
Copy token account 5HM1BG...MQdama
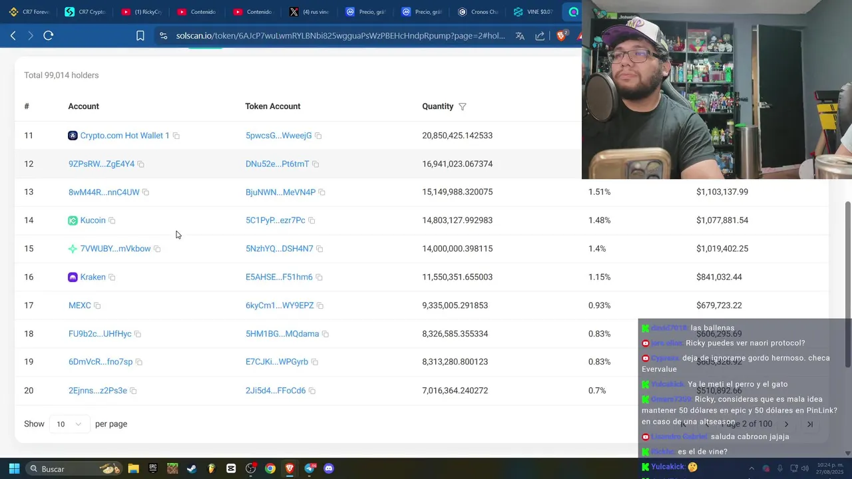click(325, 334)
